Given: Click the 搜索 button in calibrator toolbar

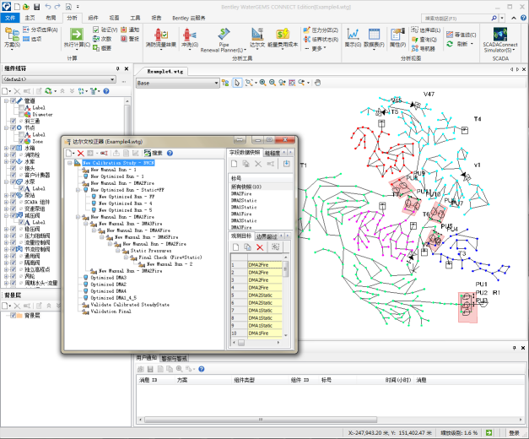Looking at the screenshot, I should coord(154,154).
